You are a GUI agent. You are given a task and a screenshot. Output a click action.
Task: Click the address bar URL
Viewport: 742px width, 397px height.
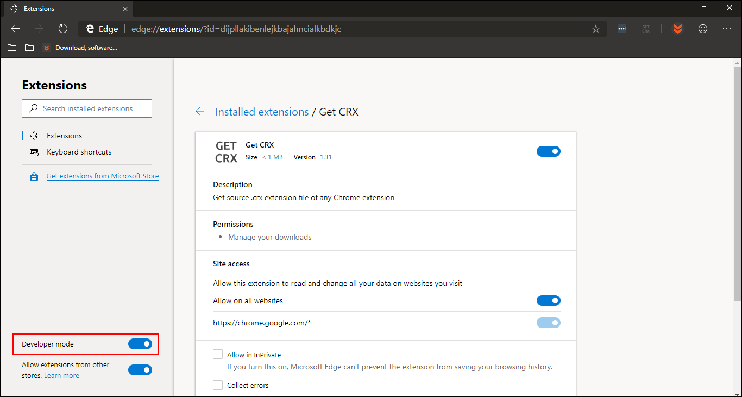(236, 29)
